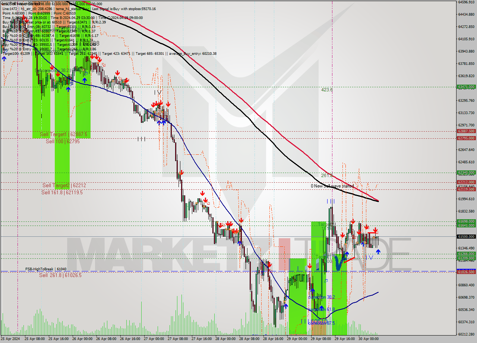Click the red 62795.000 price level tag
The height and width of the screenshot is (343, 477).
[466, 138]
